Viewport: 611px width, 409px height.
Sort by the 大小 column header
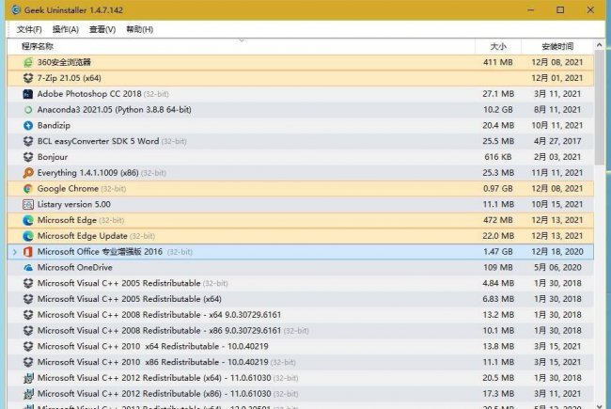pos(498,46)
